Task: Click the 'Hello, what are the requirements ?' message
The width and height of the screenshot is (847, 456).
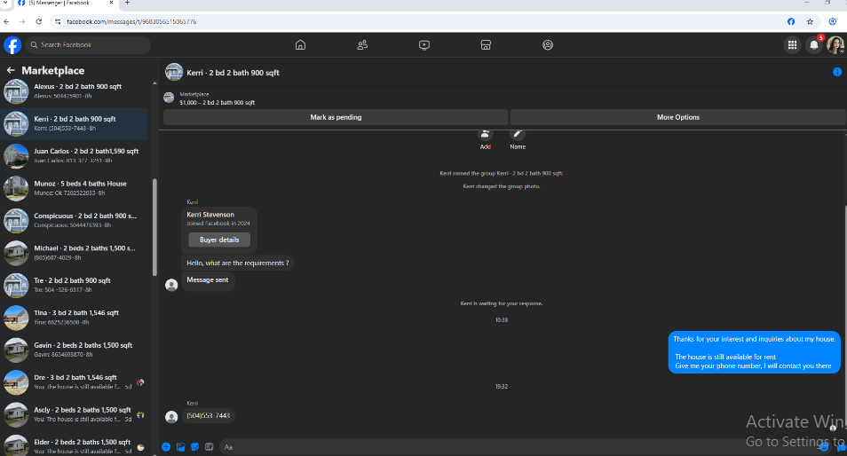Action: pos(238,263)
